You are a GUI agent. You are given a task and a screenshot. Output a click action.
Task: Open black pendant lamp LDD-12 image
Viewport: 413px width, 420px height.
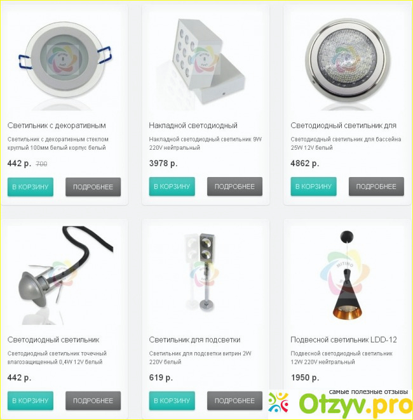(348, 275)
